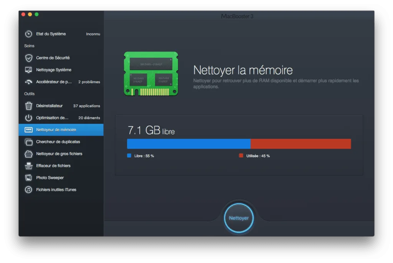Click the blue Libre 55% legend swatch
The height and width of the screenshot is (263, 393).
128,155
